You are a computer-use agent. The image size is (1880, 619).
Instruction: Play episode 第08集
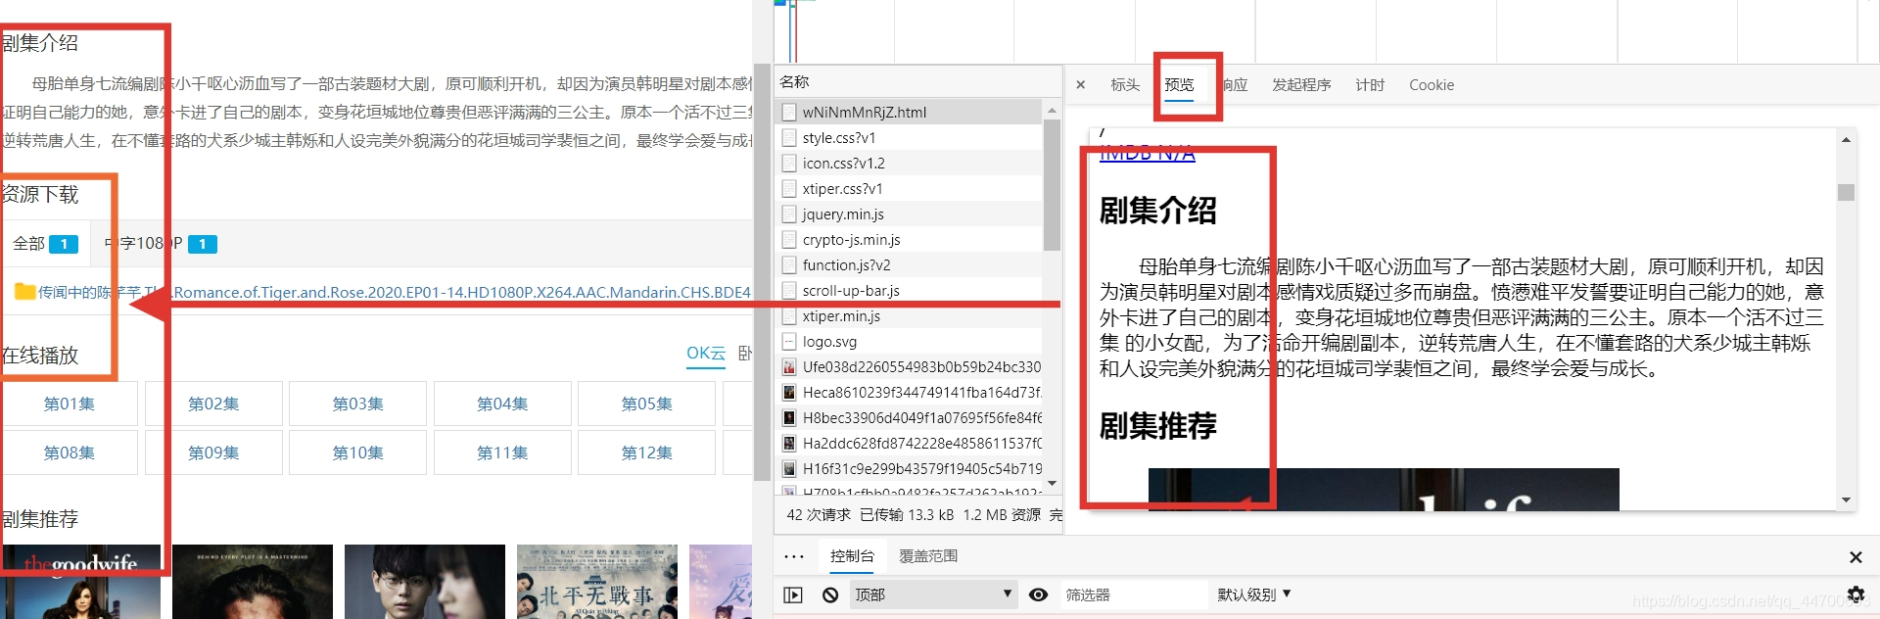point(70,452)
